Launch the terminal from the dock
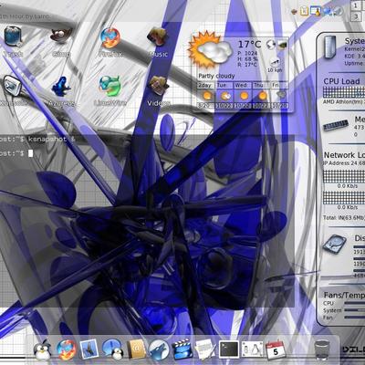 coord(229,349)
